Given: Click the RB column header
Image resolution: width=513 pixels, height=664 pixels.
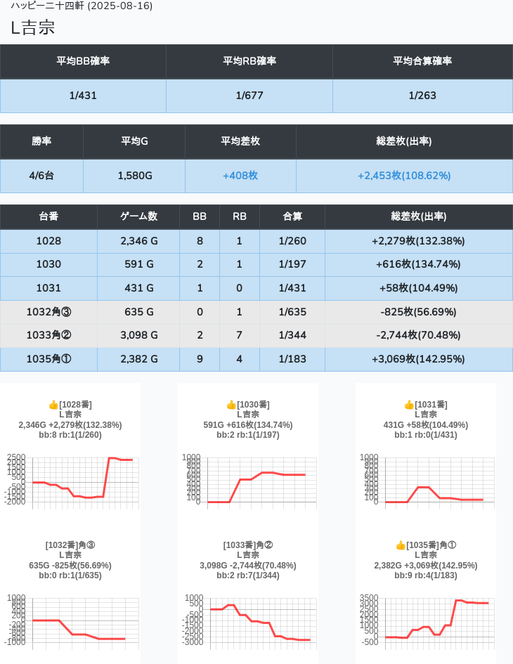Looking at the screenshot, I should point(240,216).
